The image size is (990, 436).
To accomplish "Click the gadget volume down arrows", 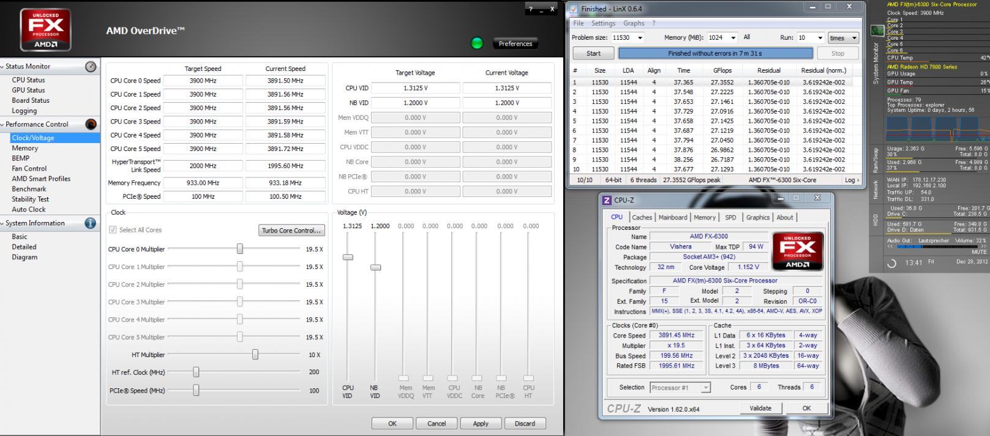I will click(890, 246).
